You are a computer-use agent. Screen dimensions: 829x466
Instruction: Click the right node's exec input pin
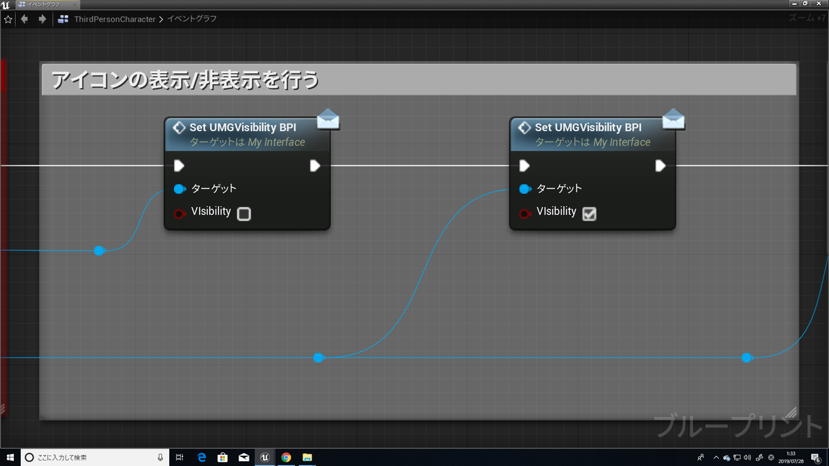tap(524, 166)
